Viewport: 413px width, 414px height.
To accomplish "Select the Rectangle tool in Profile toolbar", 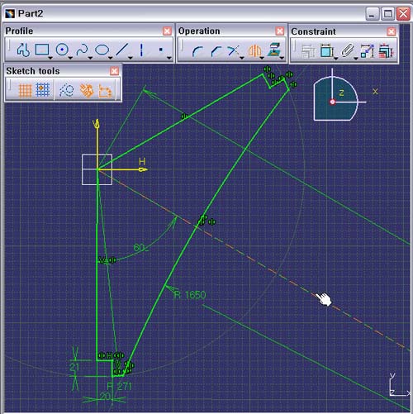I will [x=42, y=50].
